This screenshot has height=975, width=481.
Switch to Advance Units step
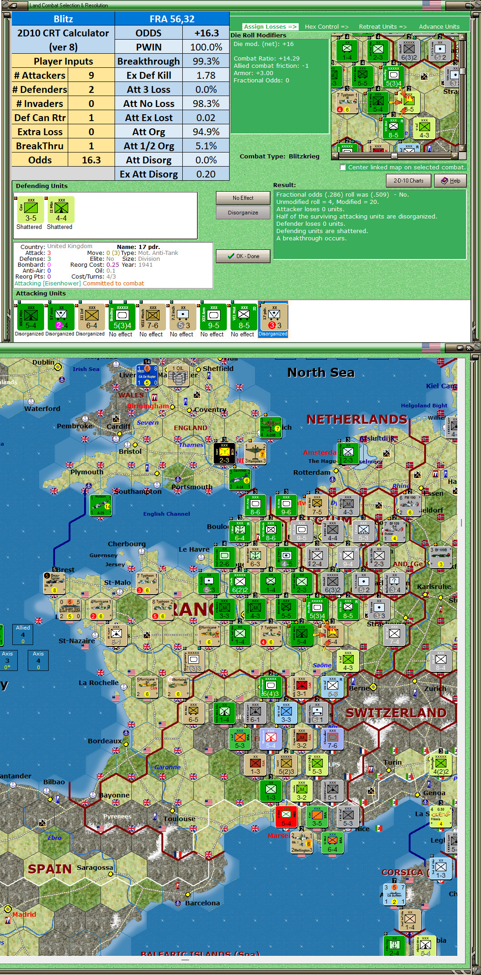tap(439, 26)
